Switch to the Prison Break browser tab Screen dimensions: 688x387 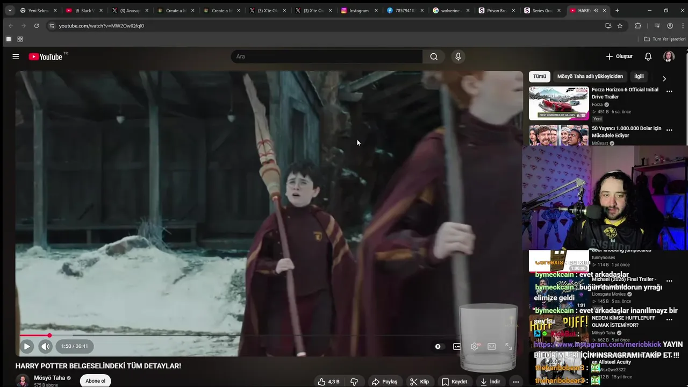pyautogui.click(x=497, y=11)
